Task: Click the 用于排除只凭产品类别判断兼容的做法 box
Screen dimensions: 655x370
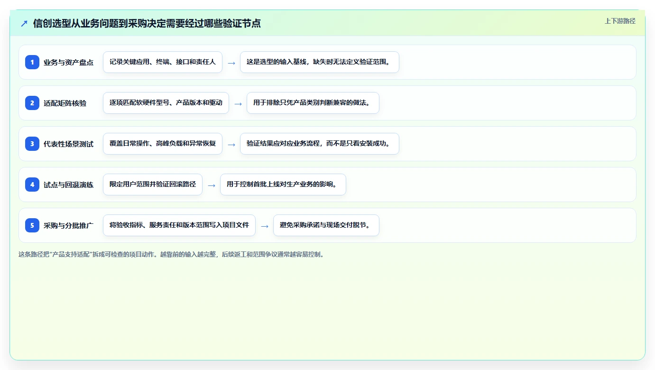Action: coord(313,103)
